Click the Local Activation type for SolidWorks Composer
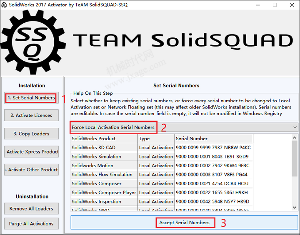300x235 pixels. coord(156,183)
